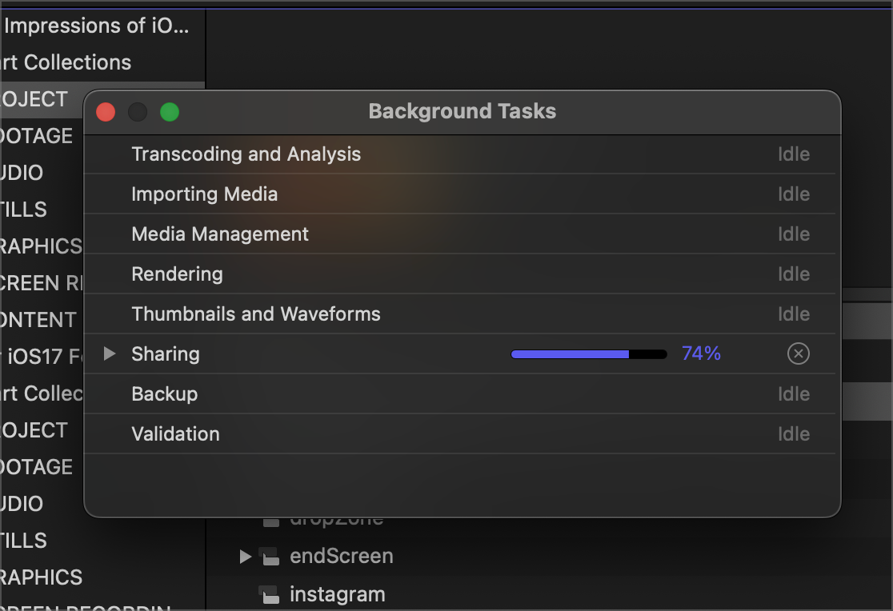Click the endScreen folder icon

(x=270, y=557)
